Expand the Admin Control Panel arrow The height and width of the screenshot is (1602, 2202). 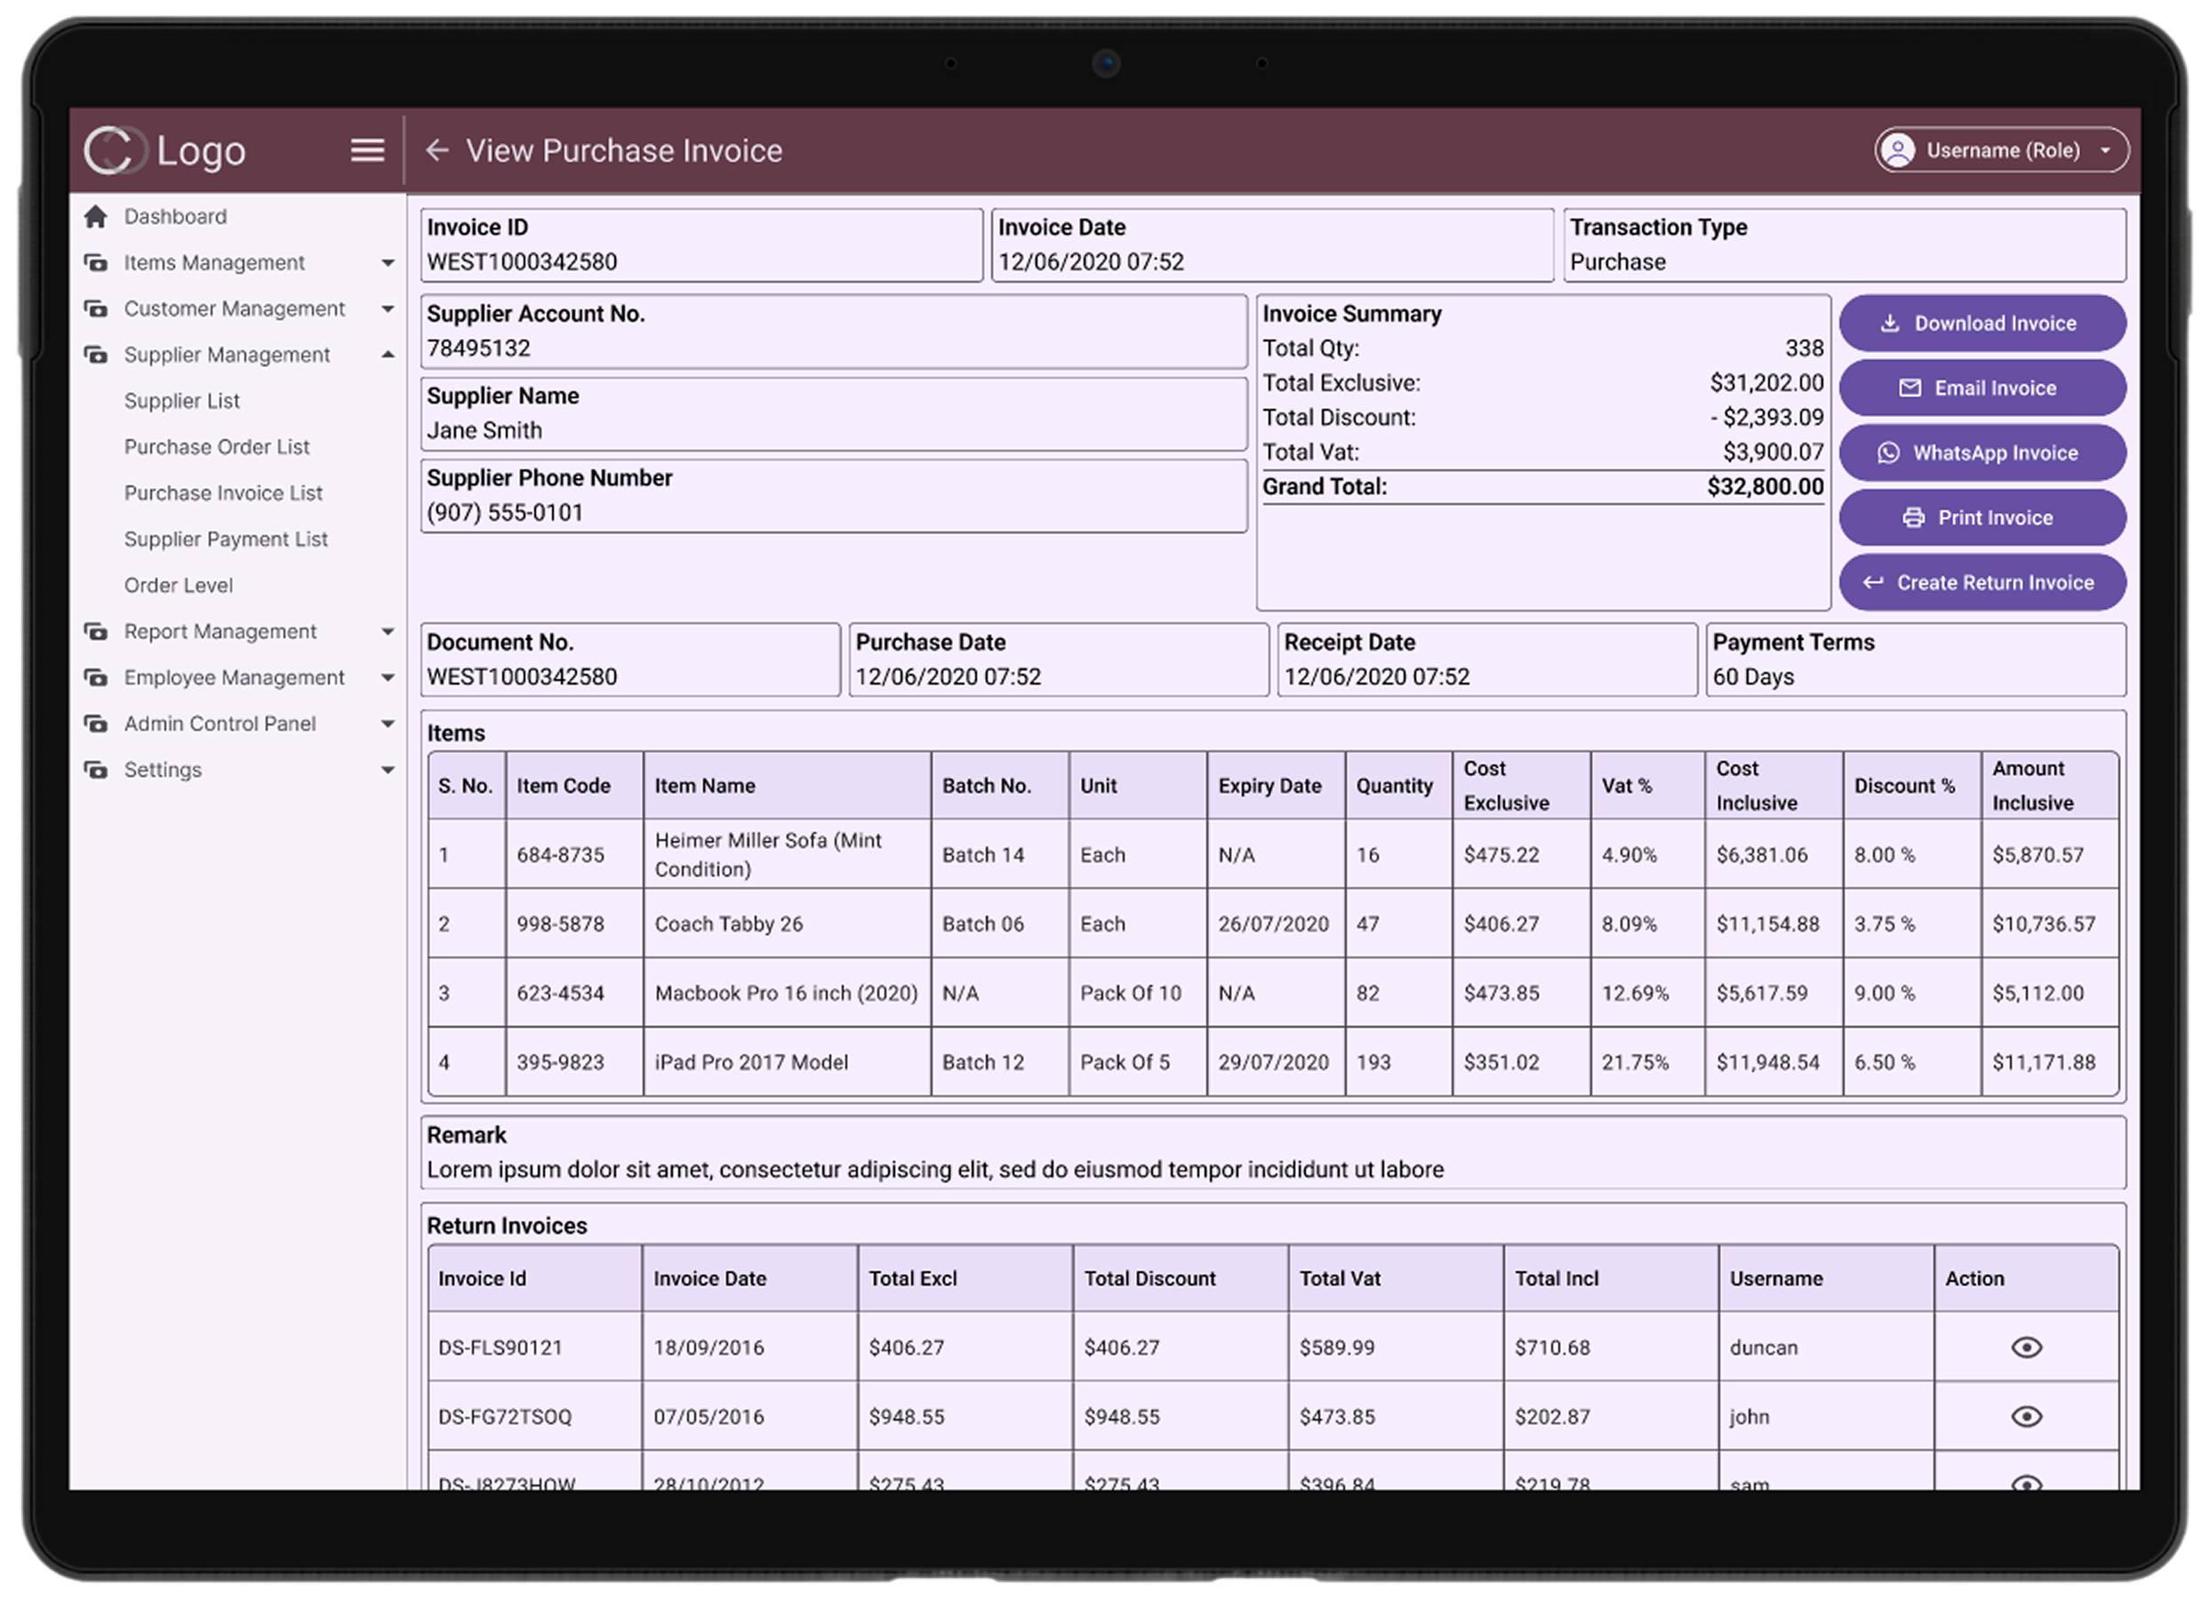pos(388,725)
